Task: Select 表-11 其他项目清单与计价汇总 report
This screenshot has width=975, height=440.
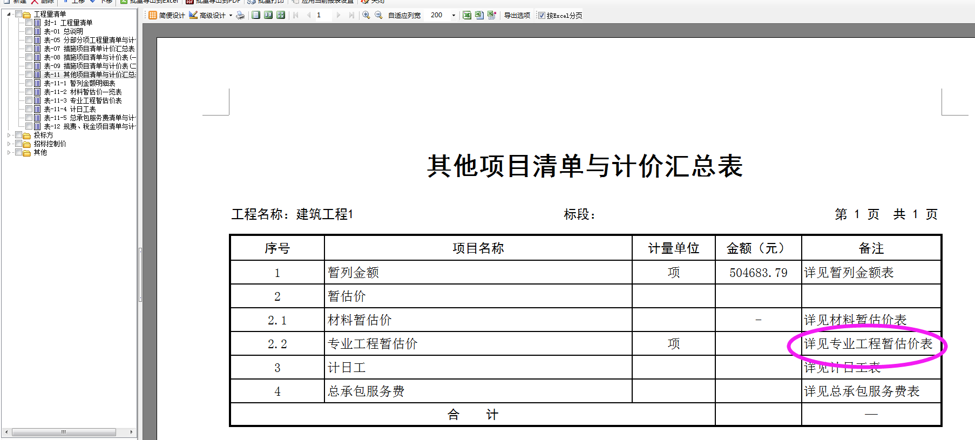Action: [x=90, y=75]
